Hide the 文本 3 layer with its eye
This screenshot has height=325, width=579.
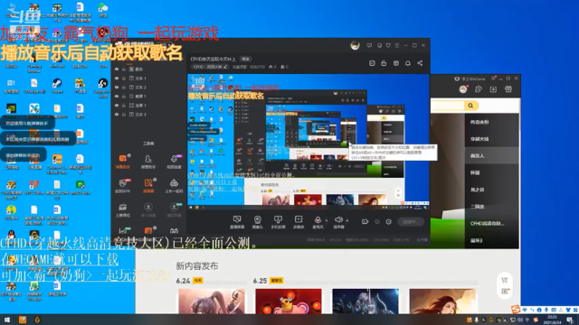pos(117,115)
